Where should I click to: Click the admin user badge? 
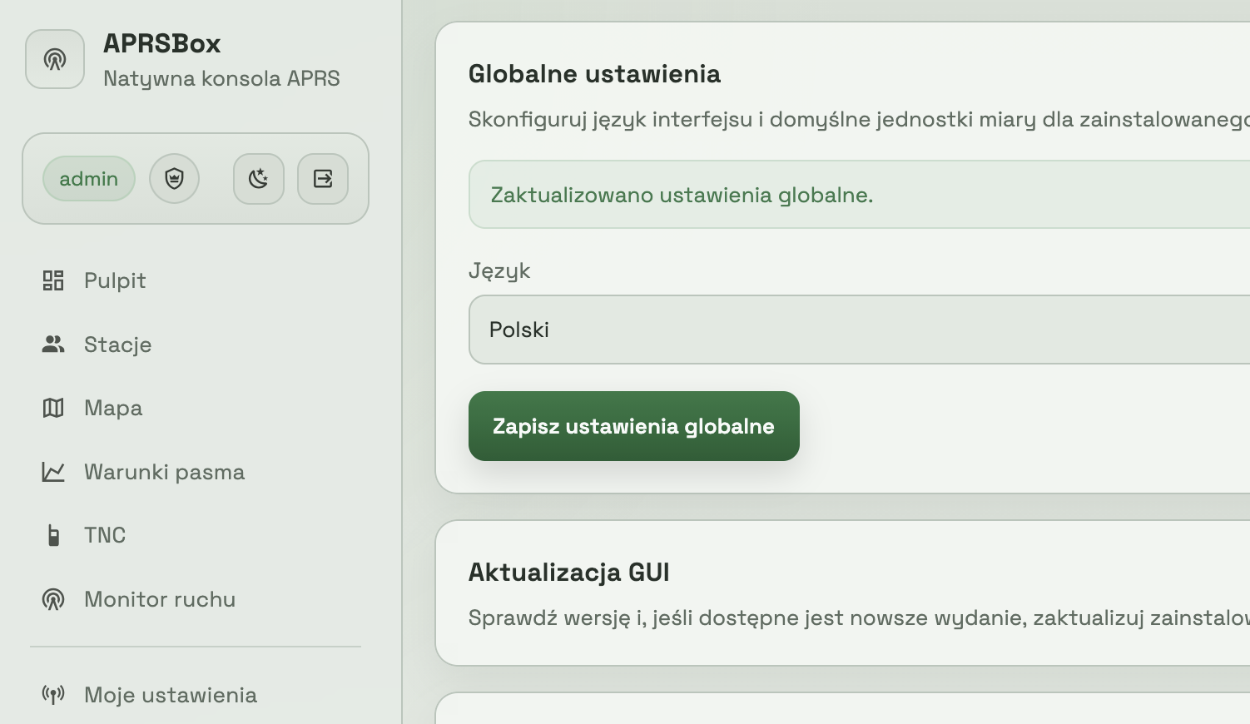[x=89, y=178]
